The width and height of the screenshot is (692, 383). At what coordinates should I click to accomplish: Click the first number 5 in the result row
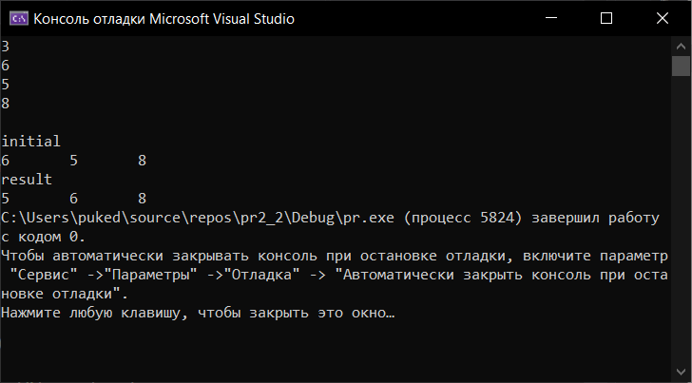(6, 199)
